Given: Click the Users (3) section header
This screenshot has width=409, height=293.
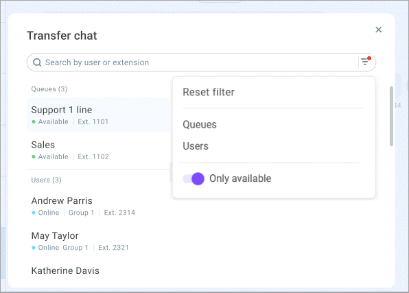Looking at the screenshot, I should tap(46, 180).
